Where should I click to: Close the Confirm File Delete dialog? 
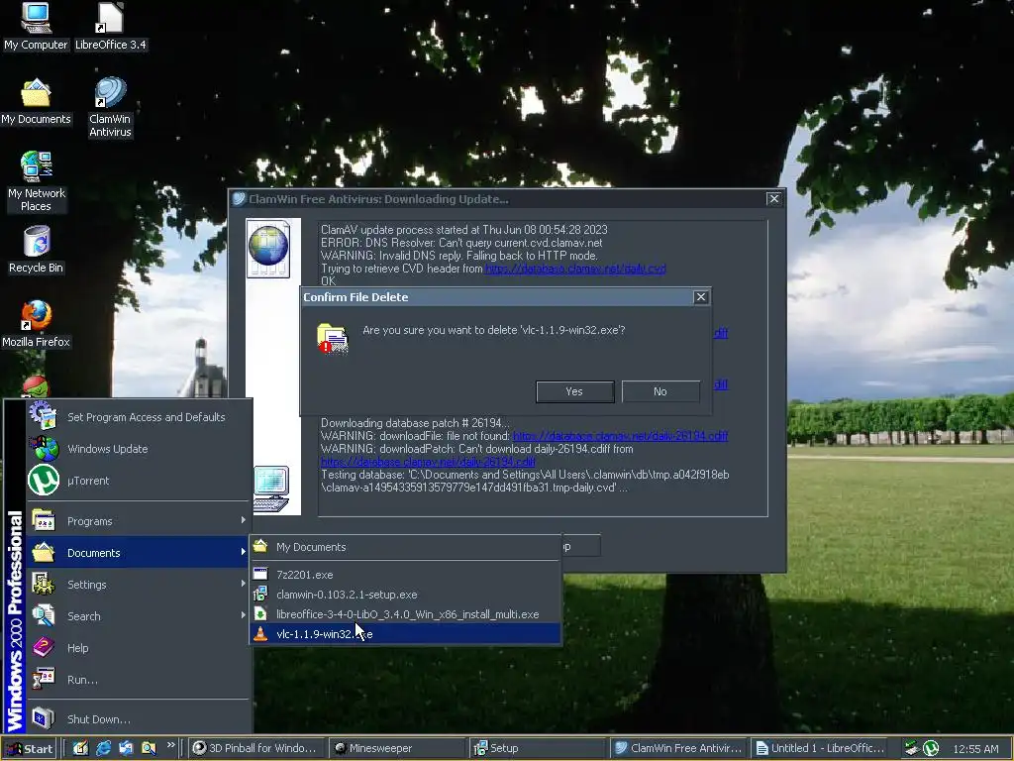pos(700,297)
